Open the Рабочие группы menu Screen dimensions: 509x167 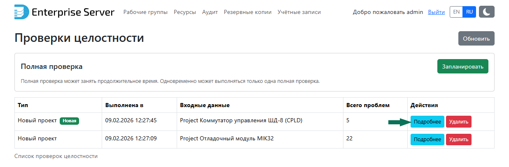[145, 12]
